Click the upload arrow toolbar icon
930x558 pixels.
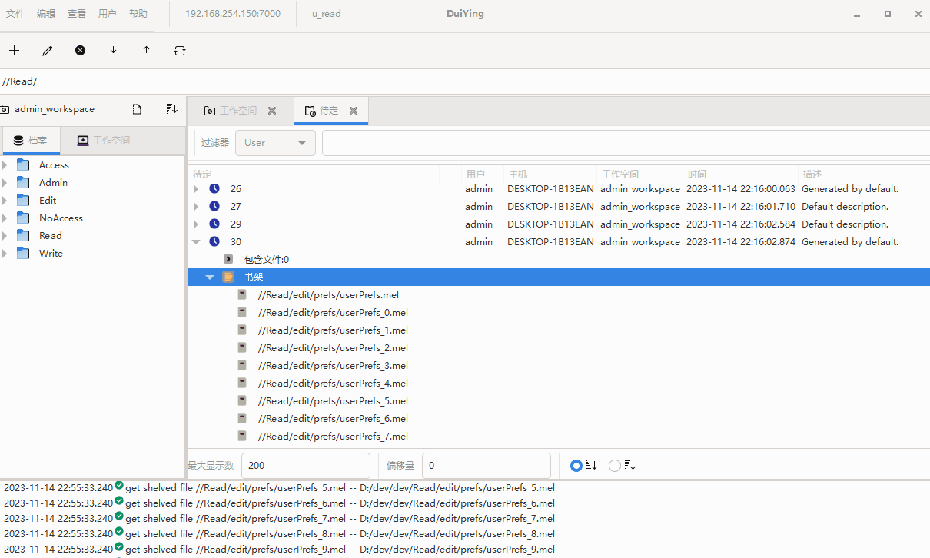tap(146, 51)
